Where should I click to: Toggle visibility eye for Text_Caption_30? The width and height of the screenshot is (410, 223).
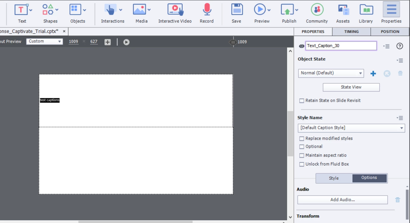coord(302,46)
